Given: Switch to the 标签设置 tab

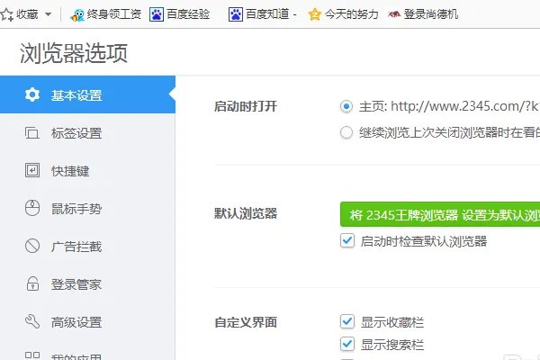Looking at the screenshot, I should (x=87, y=132).
